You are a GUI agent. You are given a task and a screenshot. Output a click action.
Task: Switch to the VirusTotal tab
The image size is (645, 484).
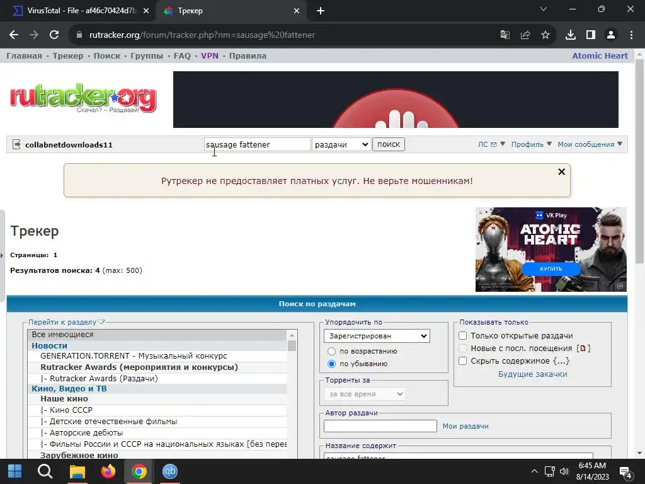click(78, 11)
